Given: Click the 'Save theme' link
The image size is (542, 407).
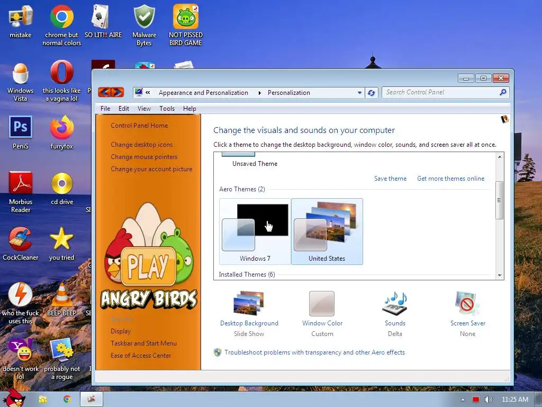Looking at the screenshot, I should (390, 179).
